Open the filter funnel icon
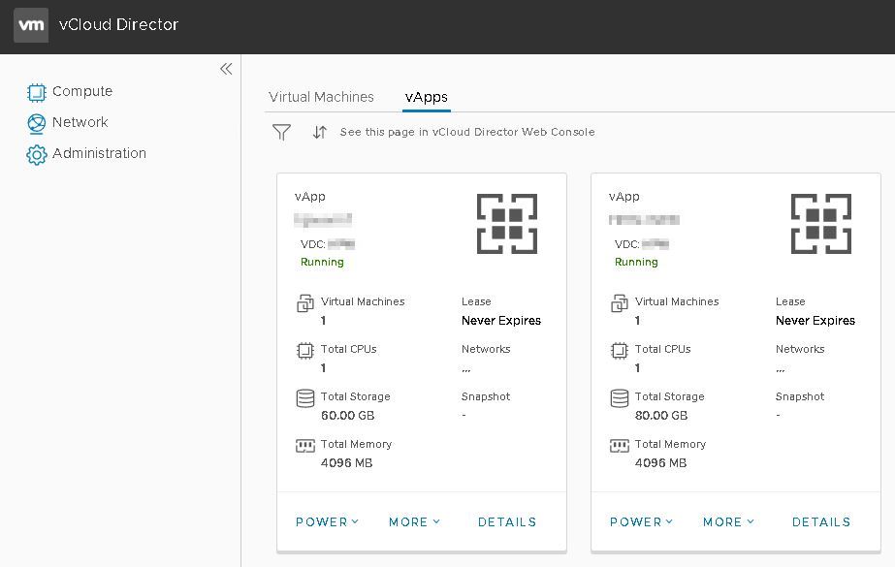The width and height of the screenshot is (895, 567). pyautogui.click(x=281, y=133)
